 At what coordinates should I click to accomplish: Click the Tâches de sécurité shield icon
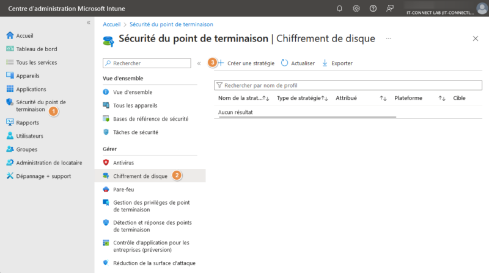click(106, 132)
